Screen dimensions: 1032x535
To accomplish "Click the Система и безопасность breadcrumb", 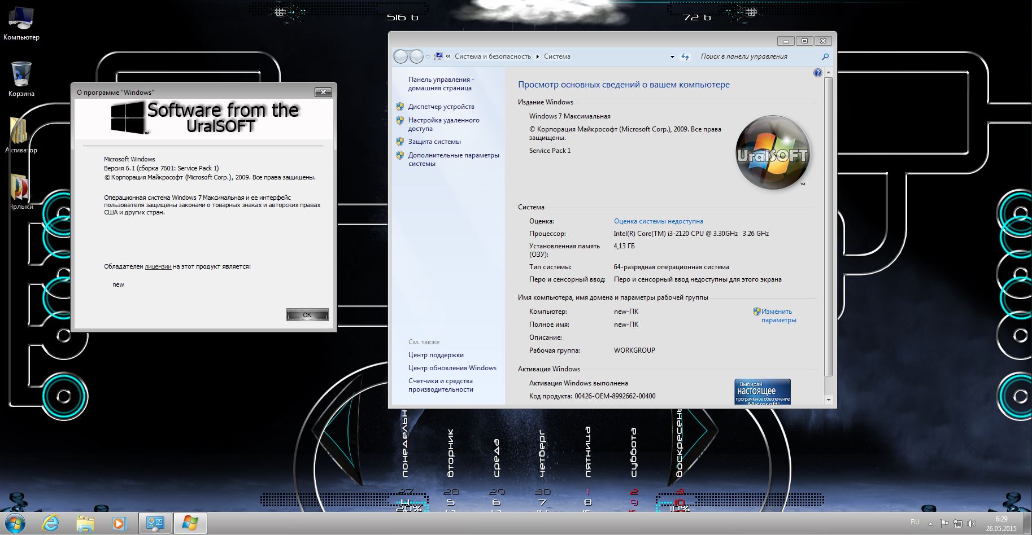I will [493, 56].
